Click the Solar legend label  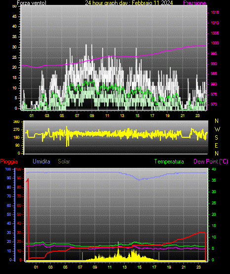(x=64, y=161)
